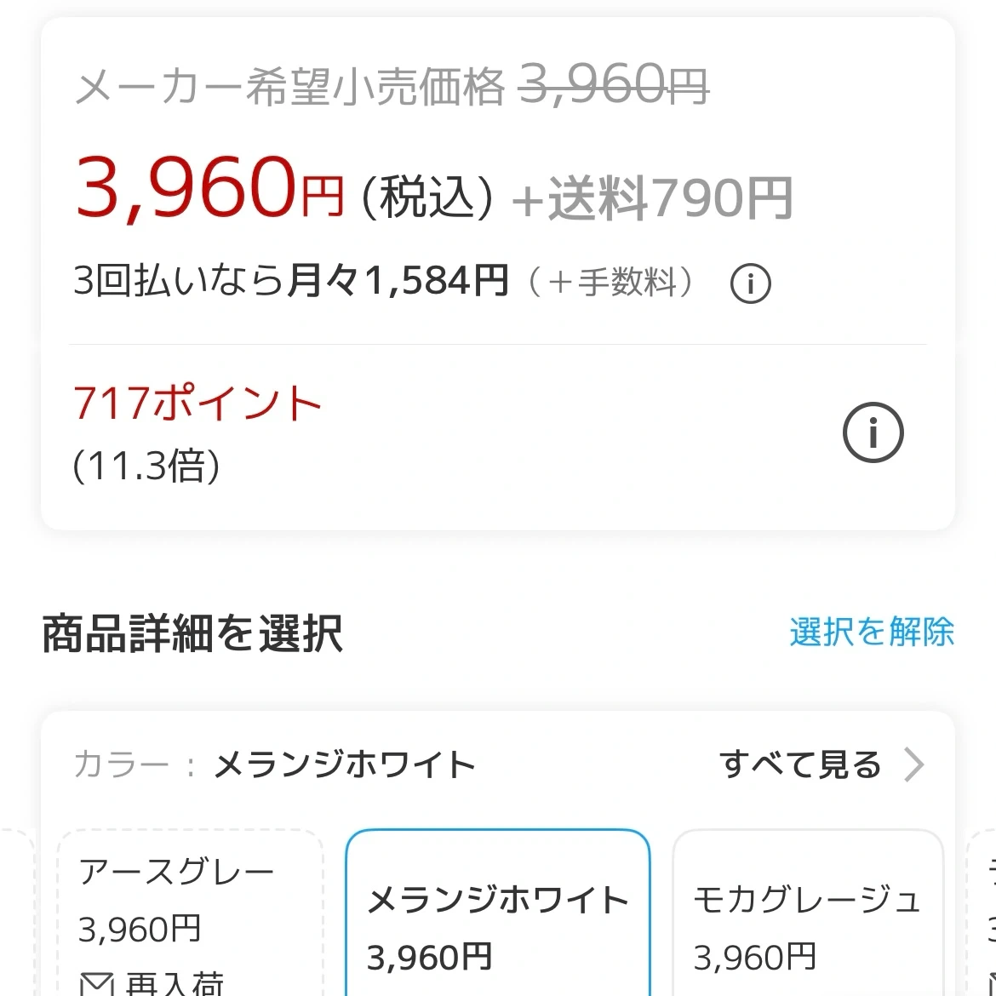Tap the envelope restock notification icon
Viewport: 996px width, 996px height.
click(96, 984)
